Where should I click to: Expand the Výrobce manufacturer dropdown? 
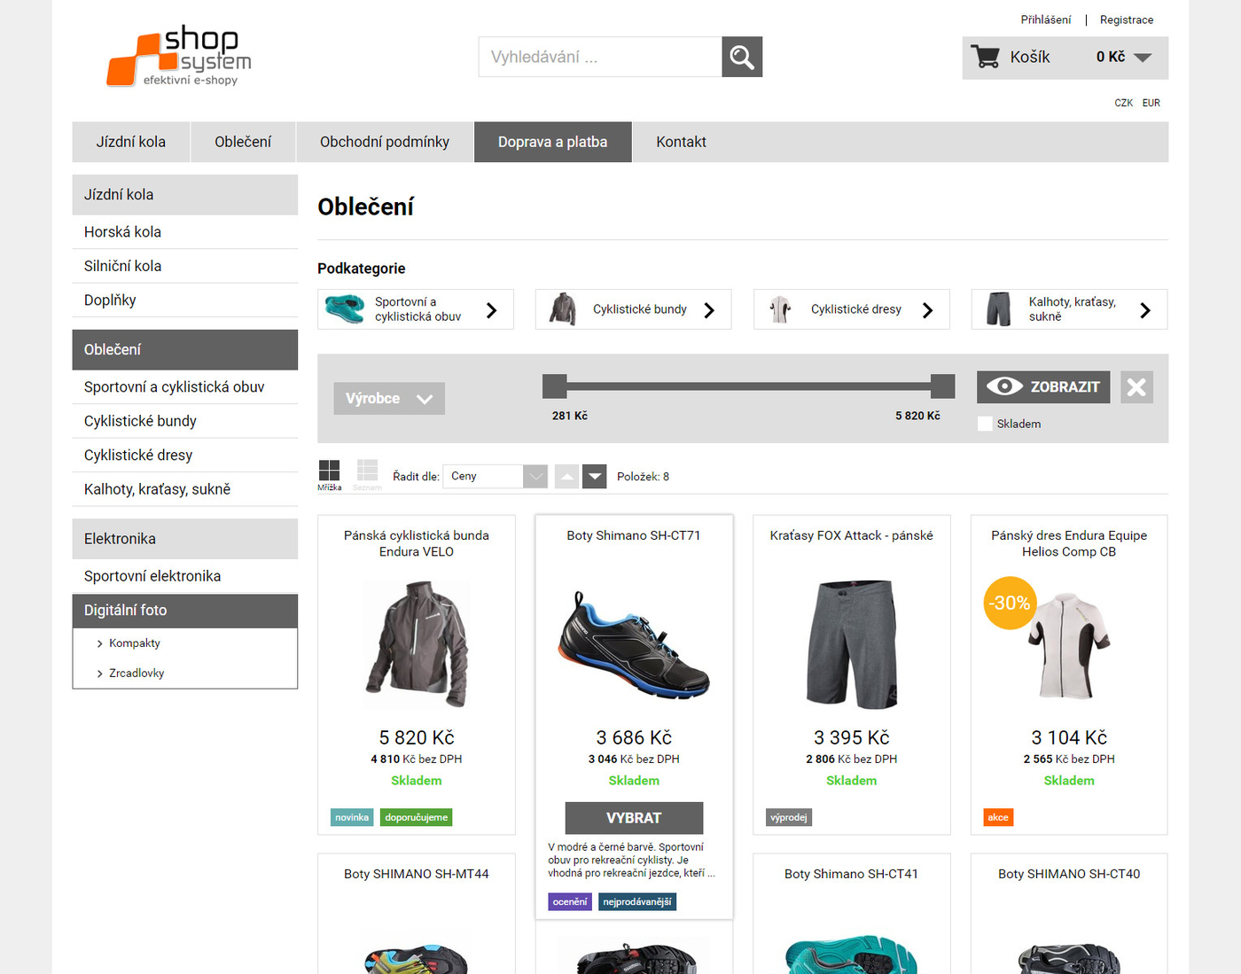pyautogui.click(x=389, y=399)
